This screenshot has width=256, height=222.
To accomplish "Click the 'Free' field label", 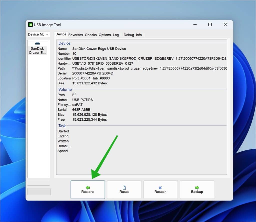I will click(61, 119).
